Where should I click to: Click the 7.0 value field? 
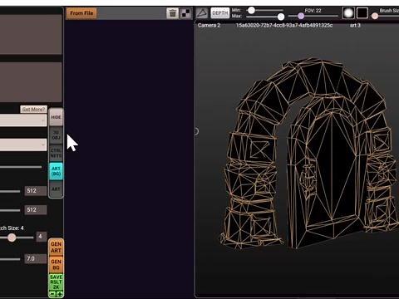click(x=36, y=259)
